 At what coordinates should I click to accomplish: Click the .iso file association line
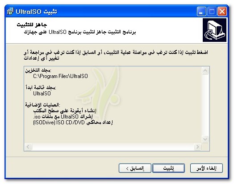tap(63, 117)
